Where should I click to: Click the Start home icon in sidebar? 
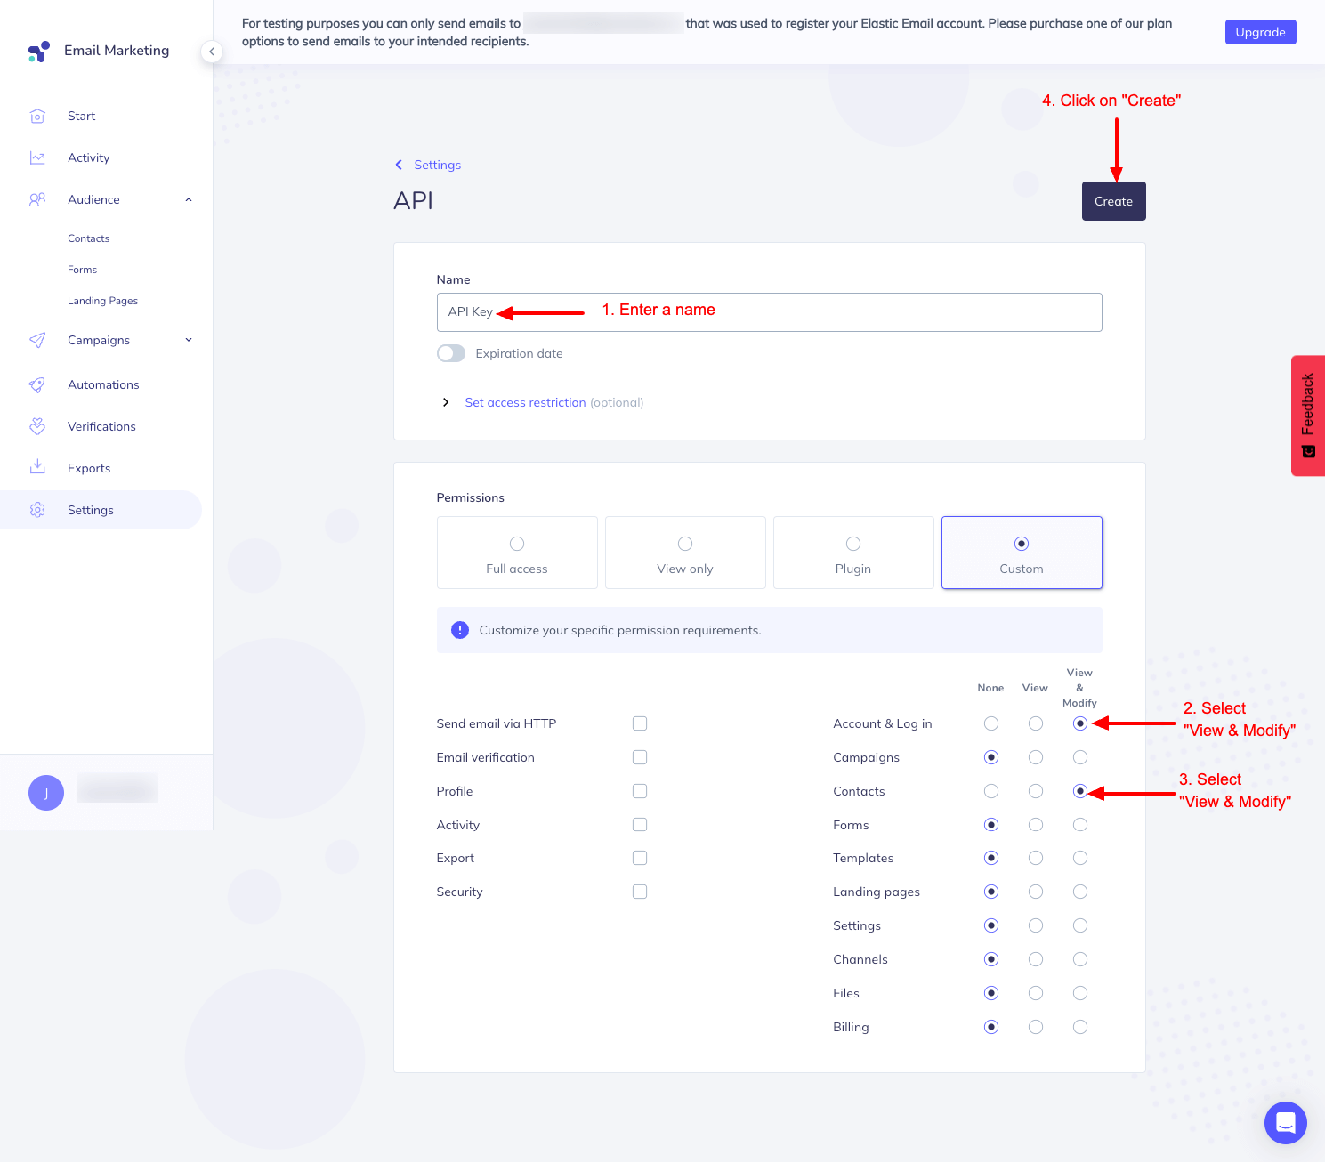[x=37, y=117]
